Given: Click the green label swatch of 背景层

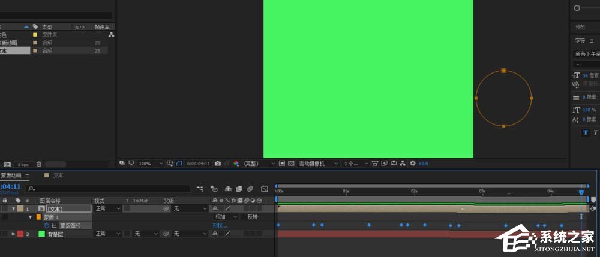Looking at the screenshot, I should tap(41, 234).
